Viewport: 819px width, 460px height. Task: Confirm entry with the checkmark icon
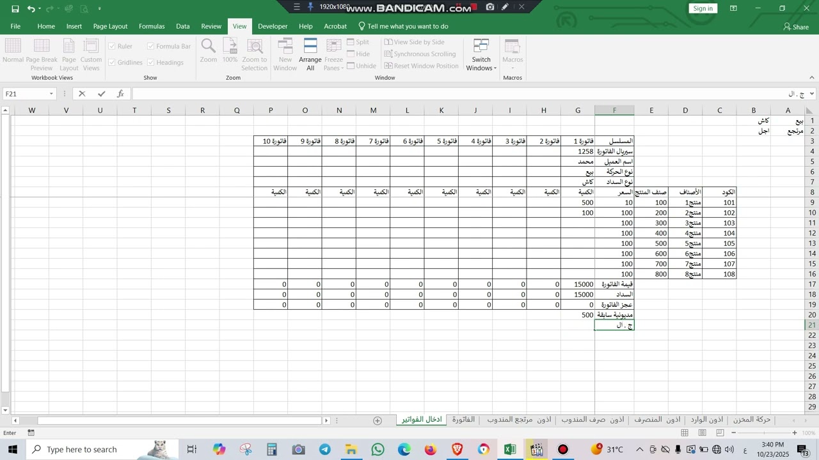coord(101,94)
